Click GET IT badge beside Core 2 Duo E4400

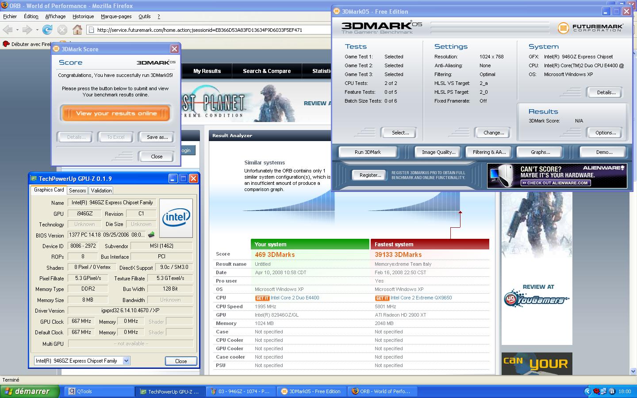coord(262,298)
